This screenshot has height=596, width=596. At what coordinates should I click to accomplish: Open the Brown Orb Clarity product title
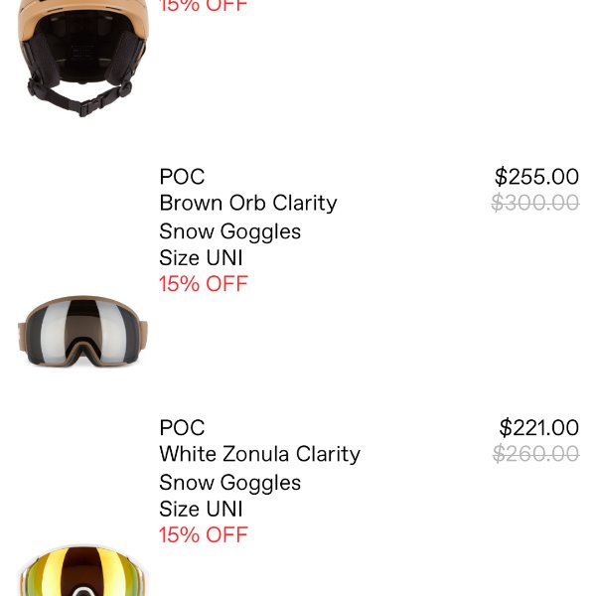tap(248, 204)
